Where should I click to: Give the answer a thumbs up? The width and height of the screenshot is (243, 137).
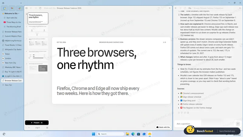[x=179, y=113]
